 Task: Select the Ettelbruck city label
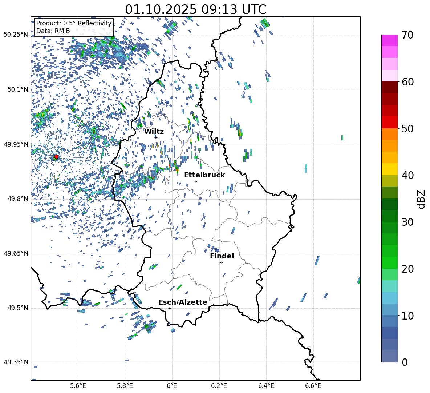204,175
